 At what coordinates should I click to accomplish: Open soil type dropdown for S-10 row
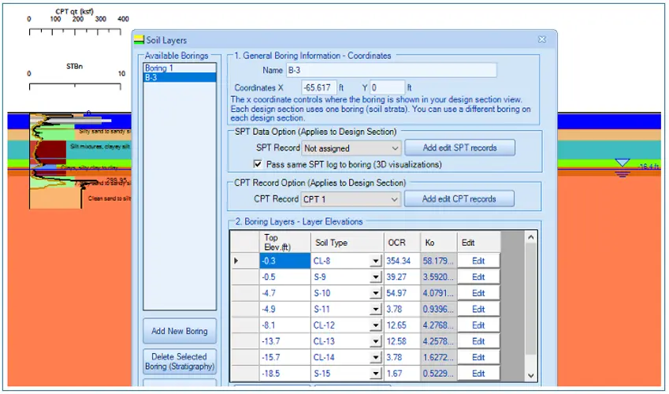375,293
